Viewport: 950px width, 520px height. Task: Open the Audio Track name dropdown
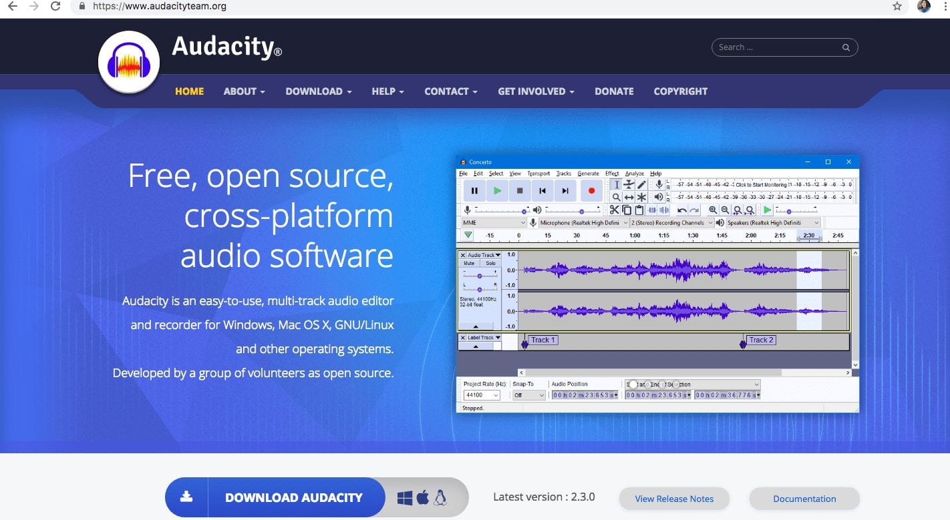click(484, 255)
